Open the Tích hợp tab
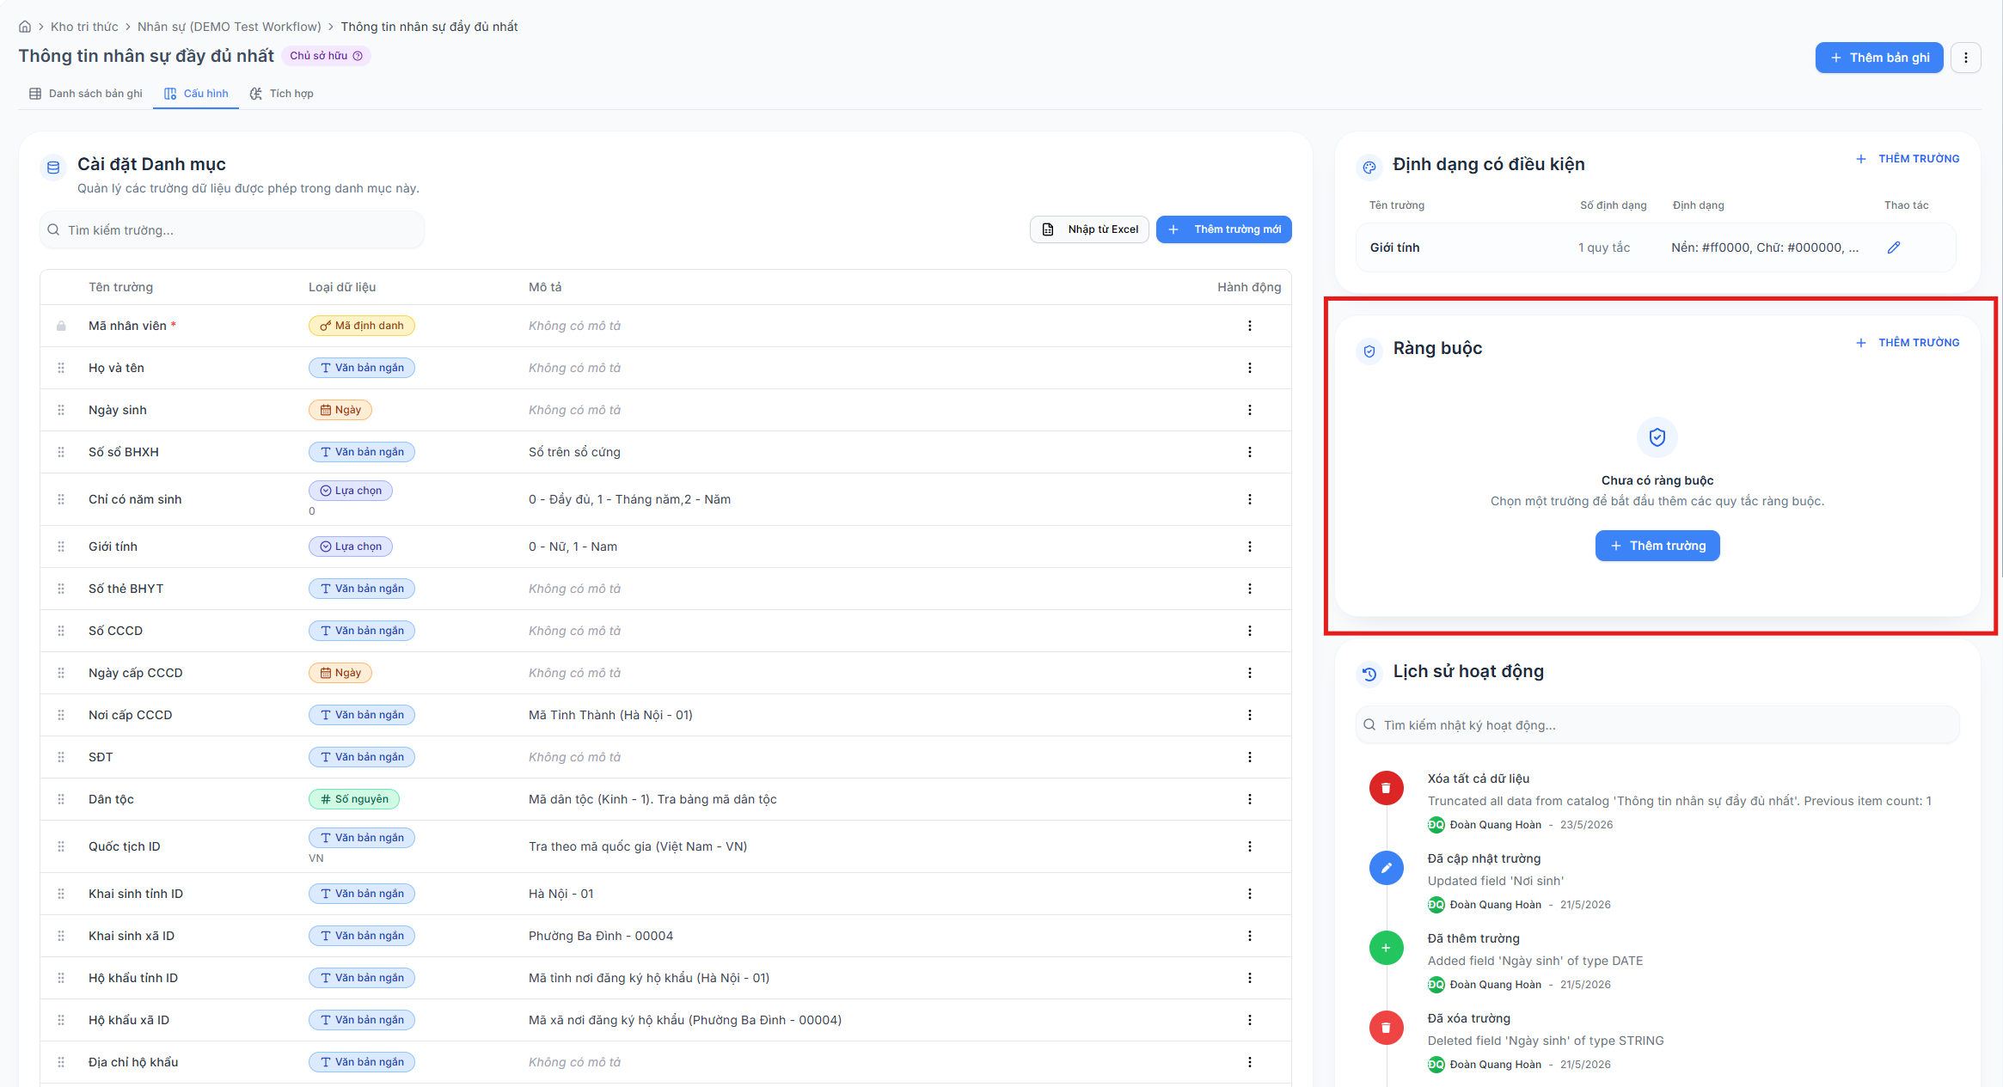2003x1087 pixels. click(x=282, y=94)
